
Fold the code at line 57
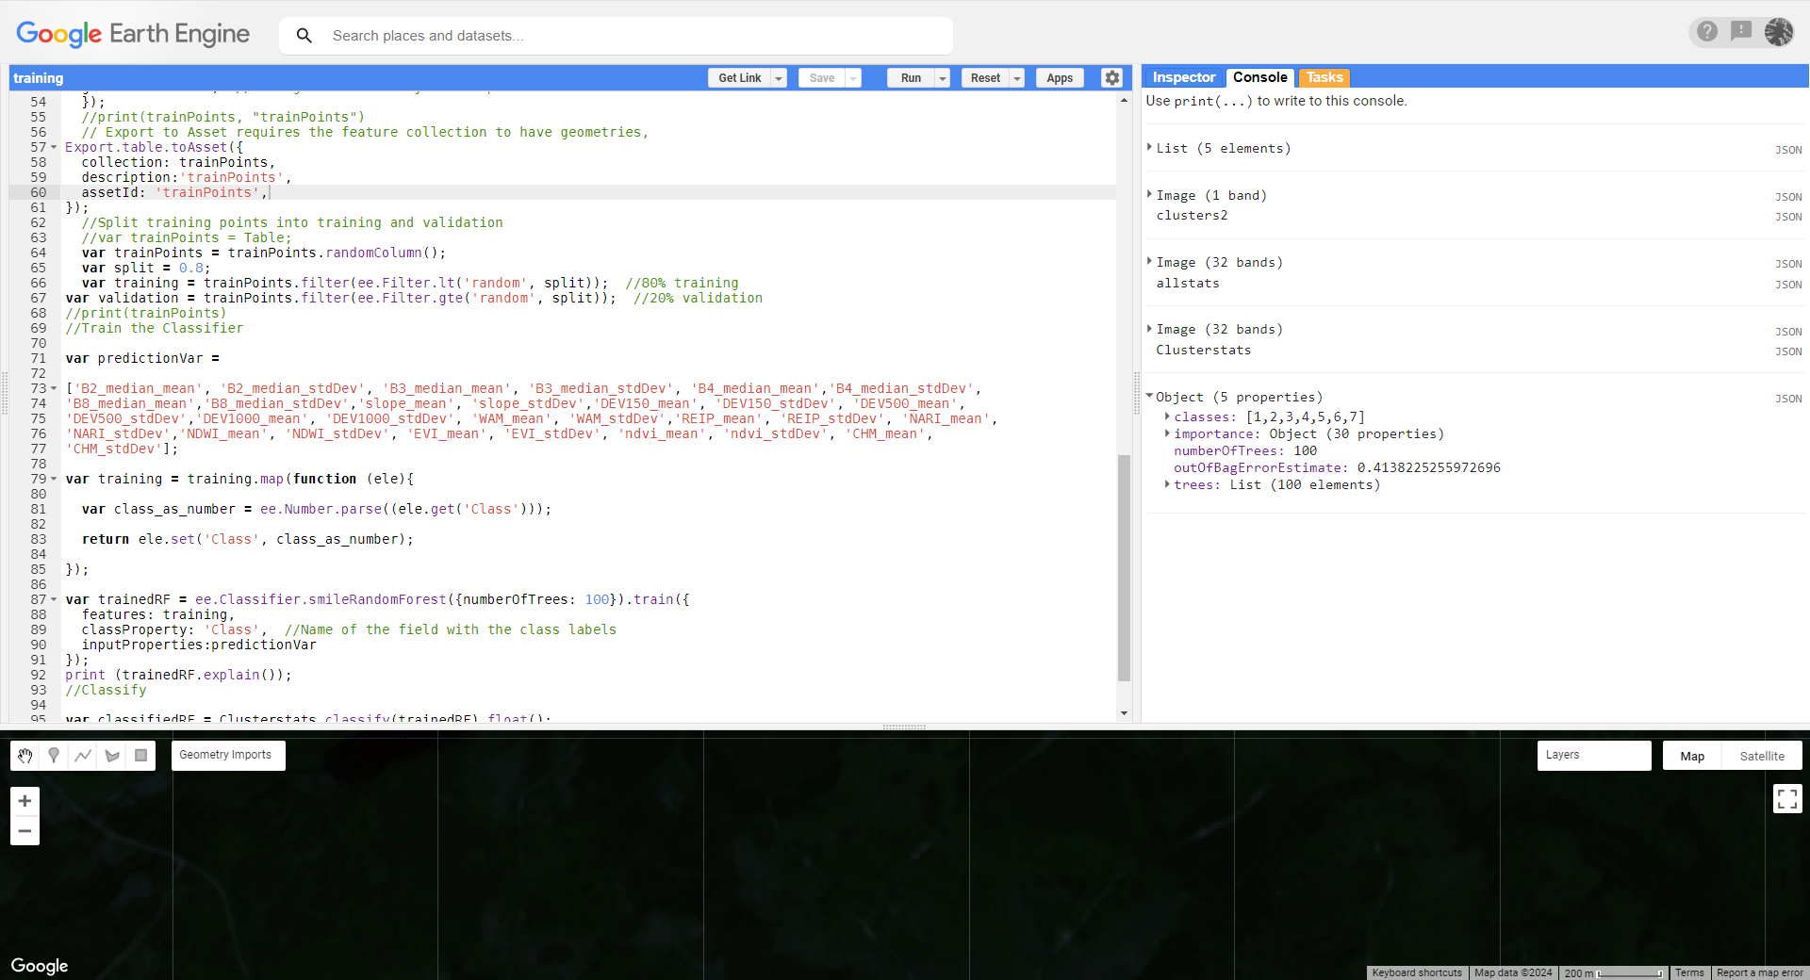pyautogui.click(x=54, y=147)
